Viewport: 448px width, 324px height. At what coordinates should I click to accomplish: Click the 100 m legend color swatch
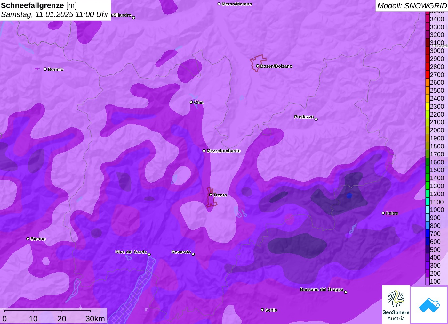pyautogui.click(x=428, y=281)
